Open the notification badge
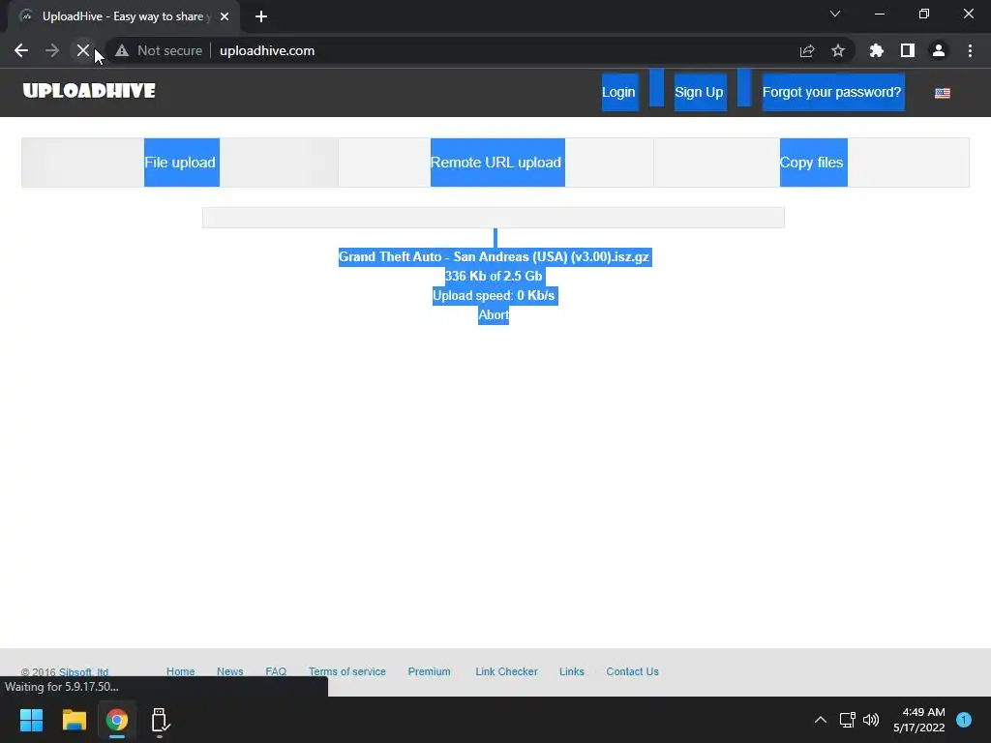 964,720
